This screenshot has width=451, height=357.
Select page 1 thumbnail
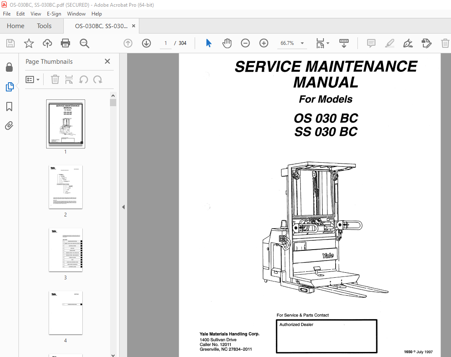(x=65, y=124)
